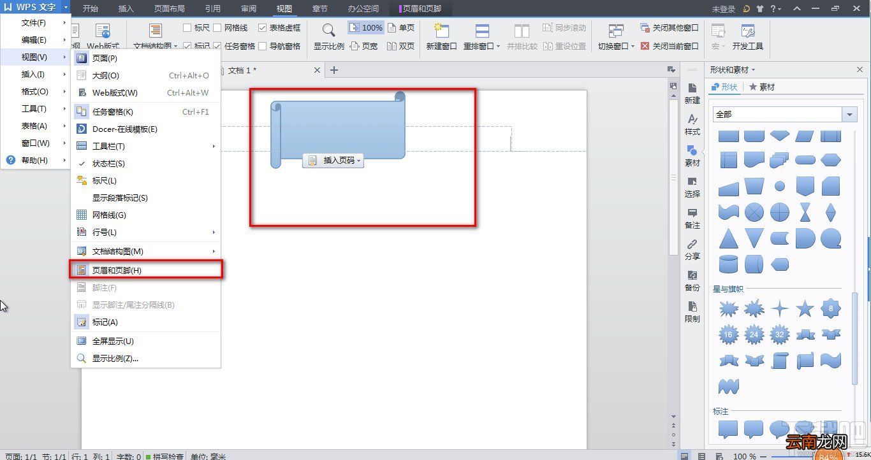871x460 pixels.
Task: Click the WPS 文字 application button
Action: 35,8
